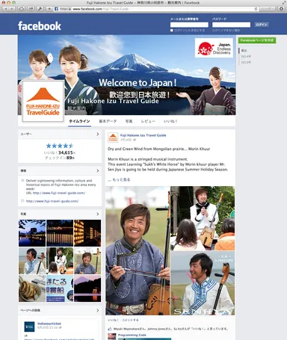Screen dimensions: 287x340
Task: Click the share toolbar icon
Action: pyautogui.click(x=31, y=9)
